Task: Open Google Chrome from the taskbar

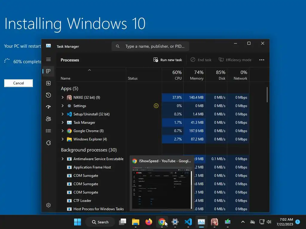Action: click(x=162, y=222)
